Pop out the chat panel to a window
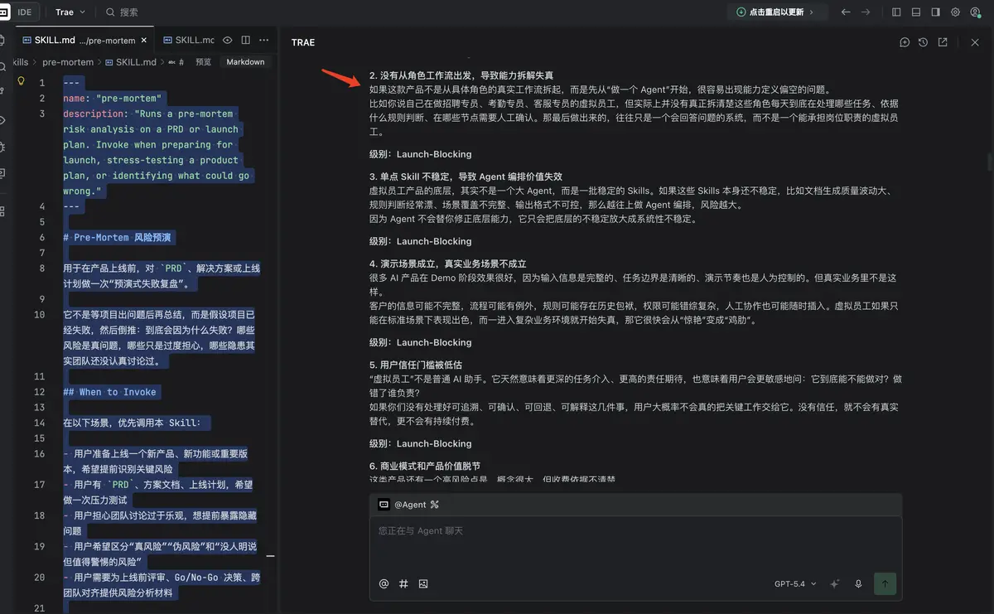 pyautogui.click(x=943, y=42)
